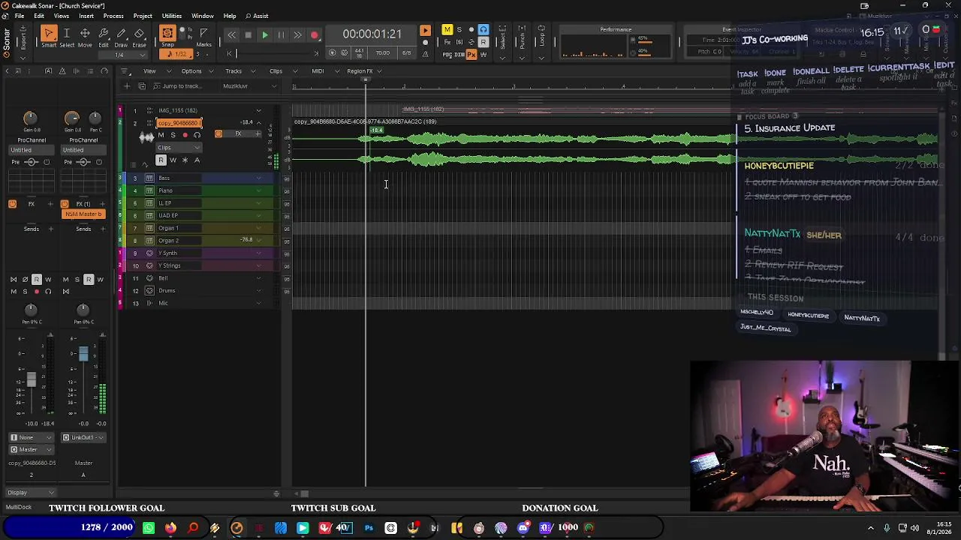The image size is (961, 540).
Task: Activate the Move tool
Action: [85, 36]
